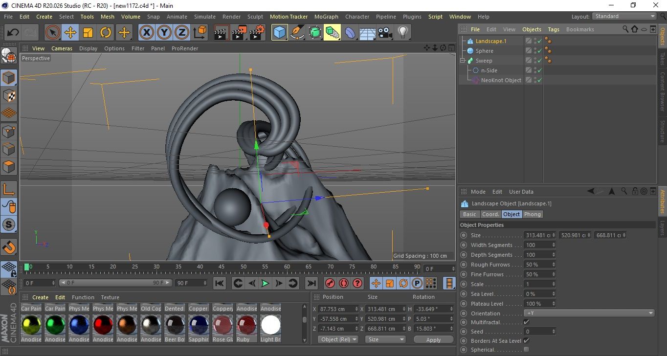Open Object Manager Tags menu

[x=554, y=29]
